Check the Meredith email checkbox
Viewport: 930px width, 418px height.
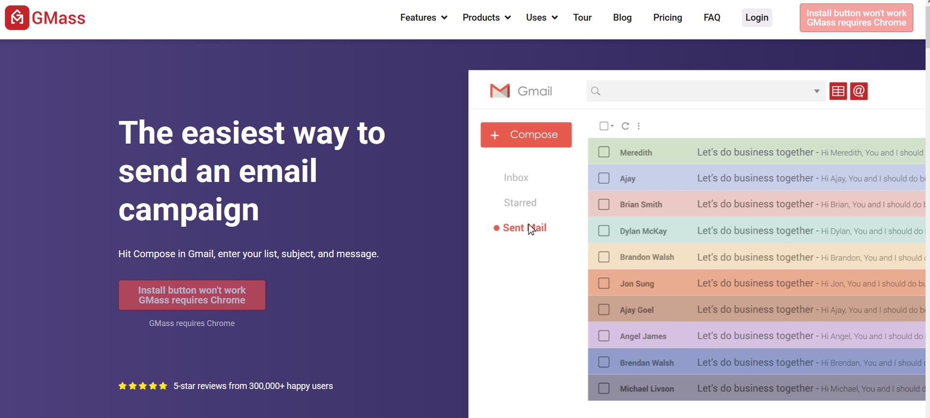pos(604,152)
